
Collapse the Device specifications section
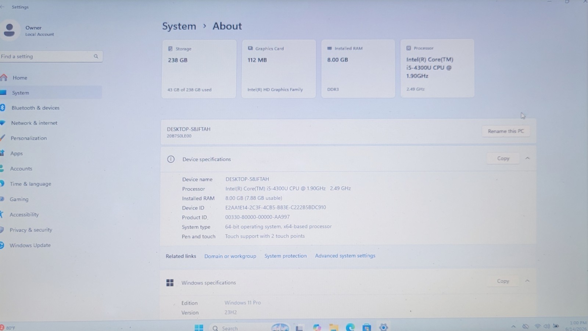(x=527, y=158)
